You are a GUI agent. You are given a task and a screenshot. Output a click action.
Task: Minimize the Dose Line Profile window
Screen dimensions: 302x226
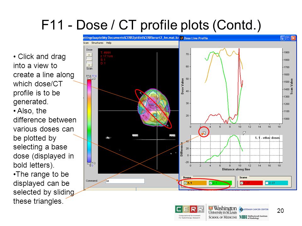pyautogui.click(x=282, y=38)
